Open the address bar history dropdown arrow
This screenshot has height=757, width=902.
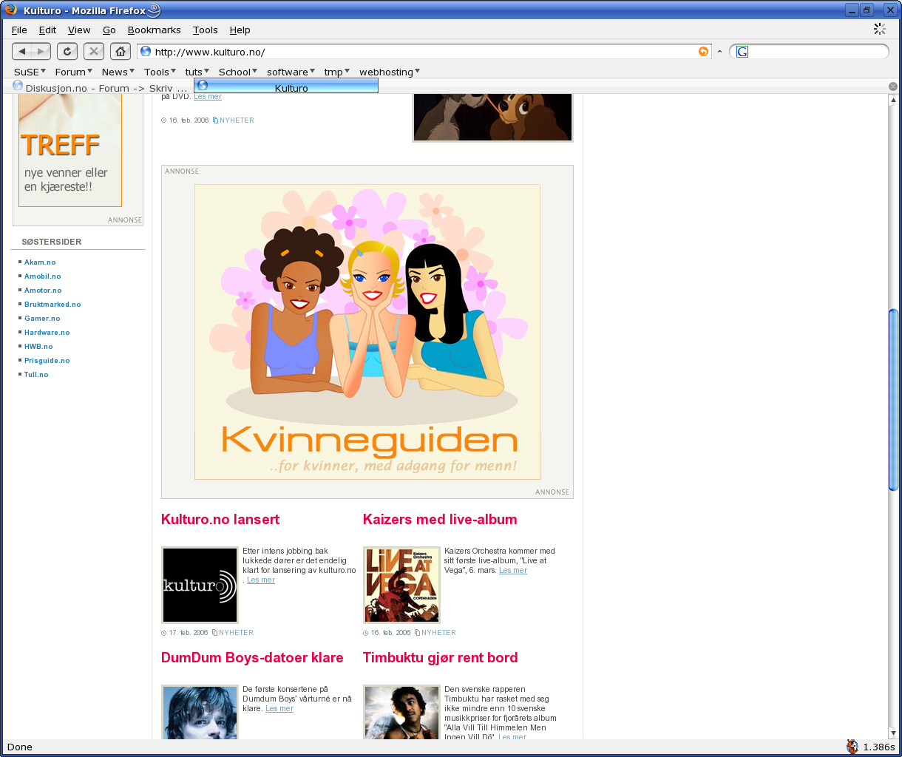tap(719, 52)
